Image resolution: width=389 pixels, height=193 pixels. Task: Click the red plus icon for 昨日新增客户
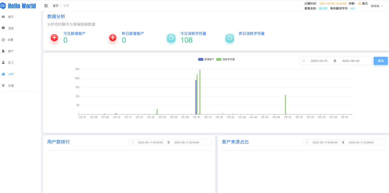pyautogui.click(x=113, y=38)
